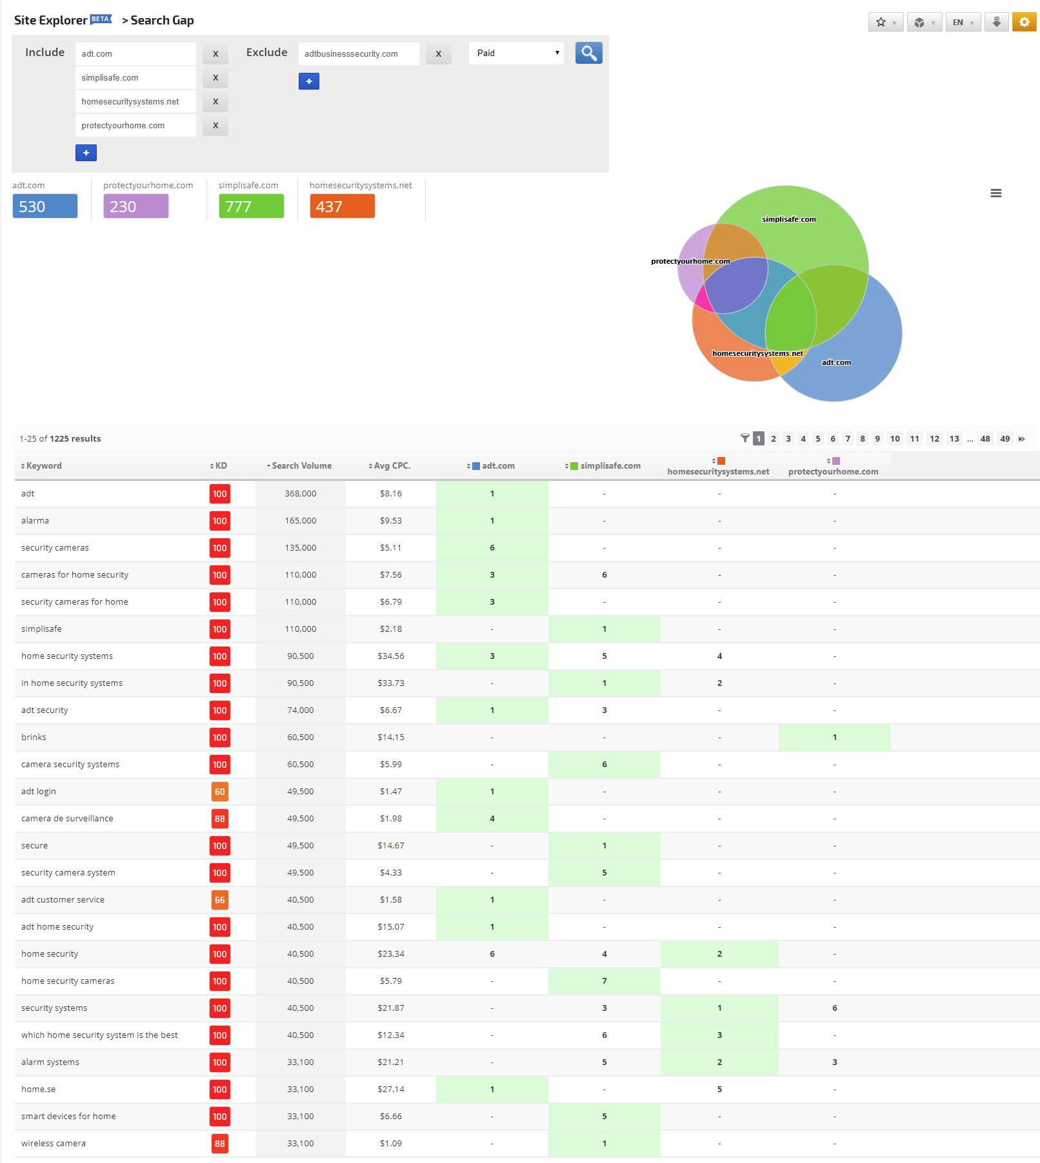Click the keyword 'simplisafe' in the table
This screenshot has width=1040, height=1163.
(41, 629)
